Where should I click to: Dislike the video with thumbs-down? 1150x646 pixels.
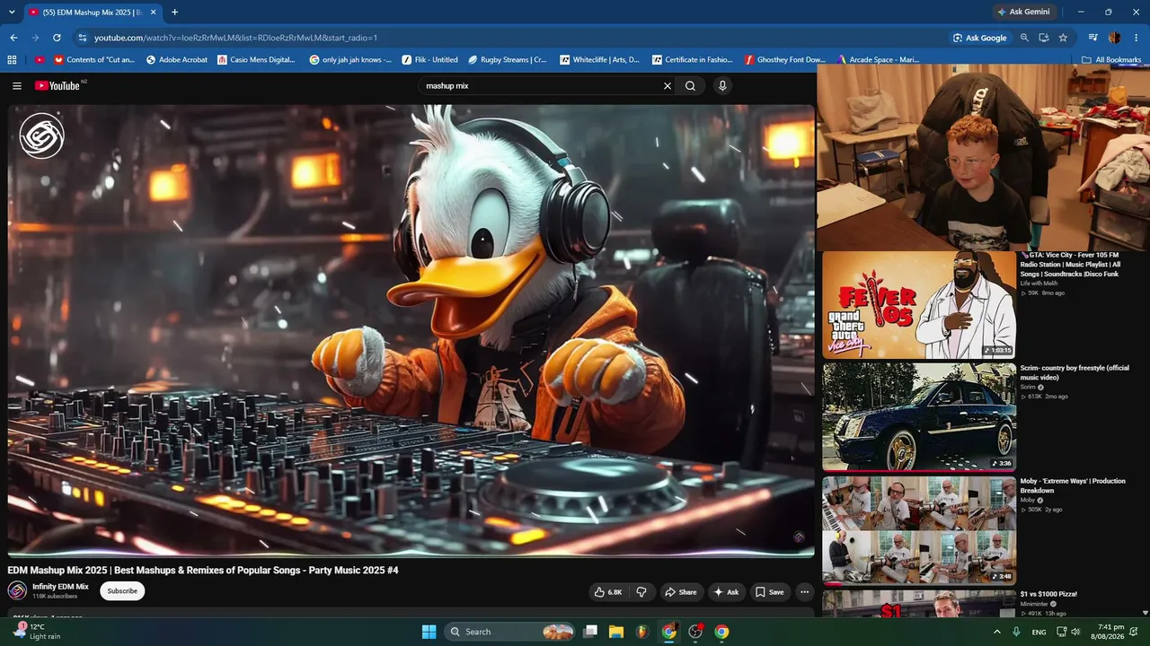641,592
